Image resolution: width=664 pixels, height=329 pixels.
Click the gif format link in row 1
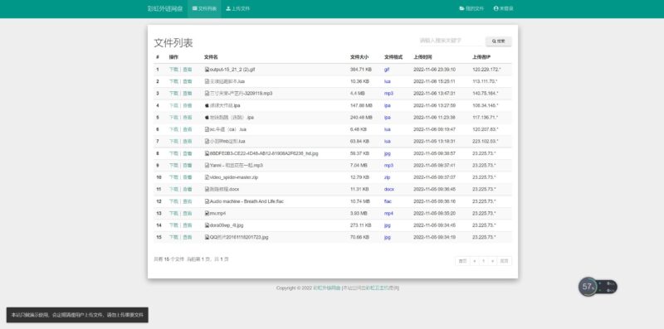pyautogui.click(x=387, y=70)
